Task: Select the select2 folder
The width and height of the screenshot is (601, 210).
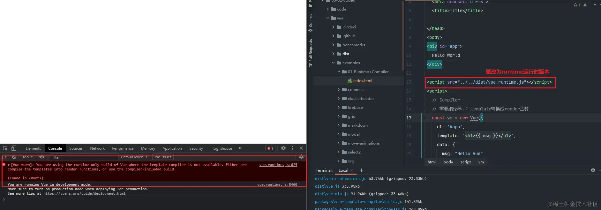Action: click(354, 152)
